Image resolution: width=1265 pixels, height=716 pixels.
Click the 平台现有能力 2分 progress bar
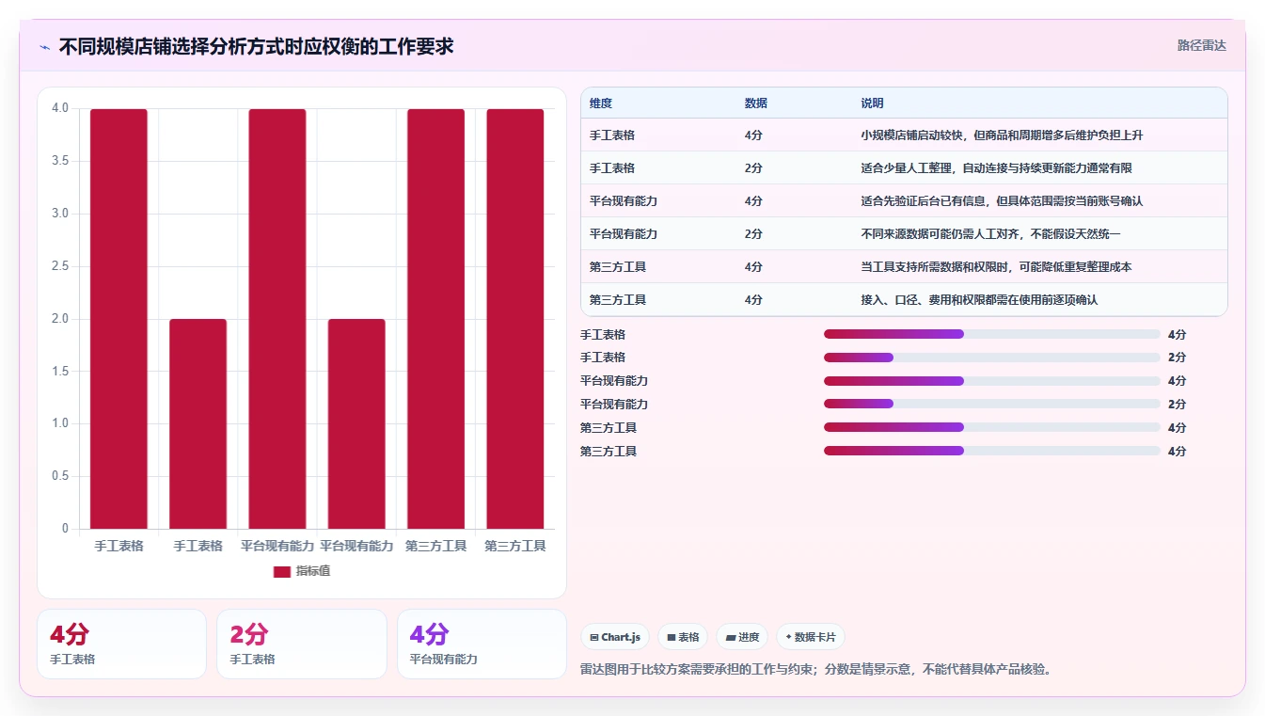[x=991, y=405]
